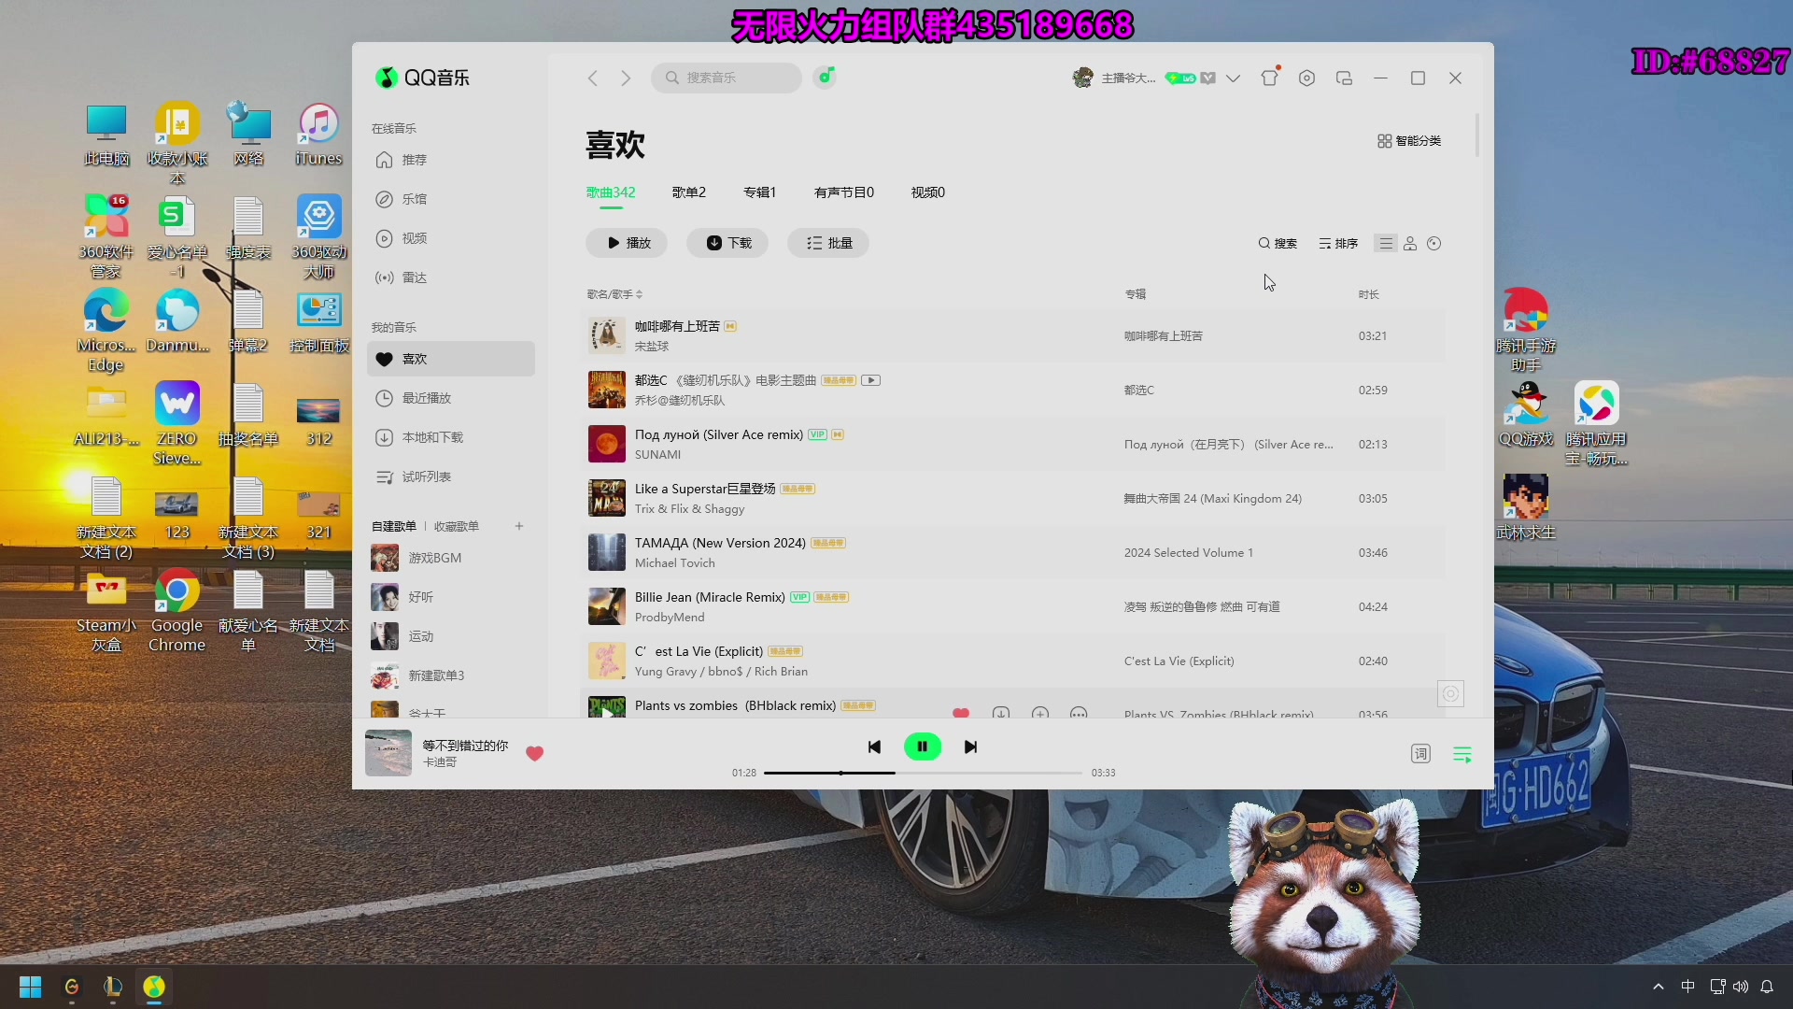Seek within the playback progress bar
The image size is (1793, 1009).
pos(923,773)
